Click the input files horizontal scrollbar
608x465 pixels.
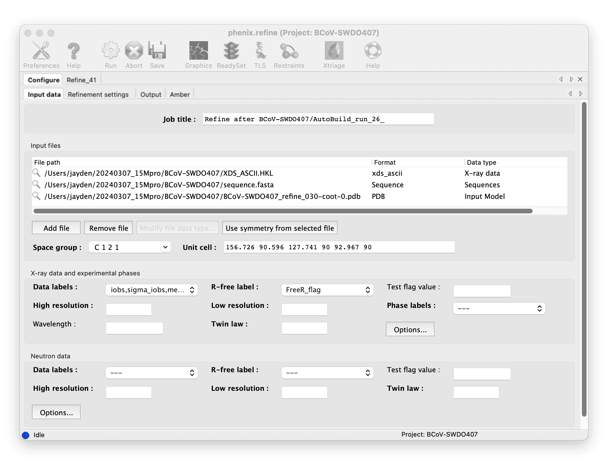tap(283, 211)
